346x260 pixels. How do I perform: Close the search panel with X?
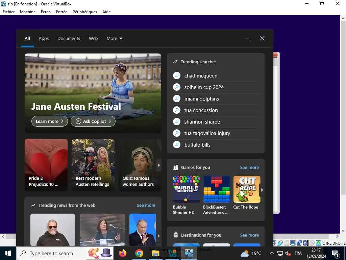point(262,39)
